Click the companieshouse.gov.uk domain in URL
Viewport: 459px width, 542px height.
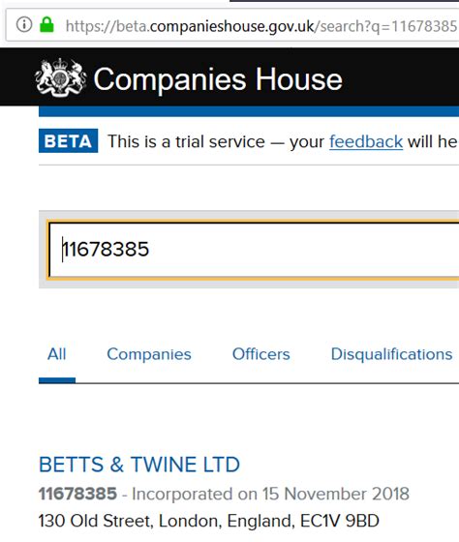tap(231, 26)
